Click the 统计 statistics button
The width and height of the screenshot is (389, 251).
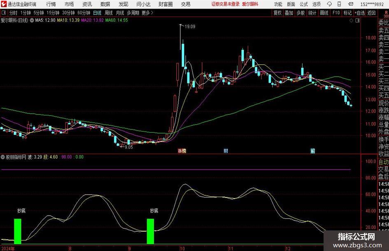pos(312,13)
